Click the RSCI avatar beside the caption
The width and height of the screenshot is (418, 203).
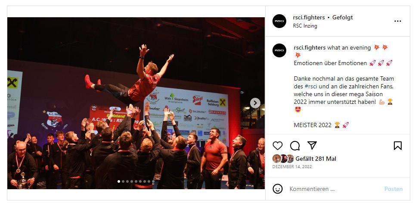[x=279, y=50]
